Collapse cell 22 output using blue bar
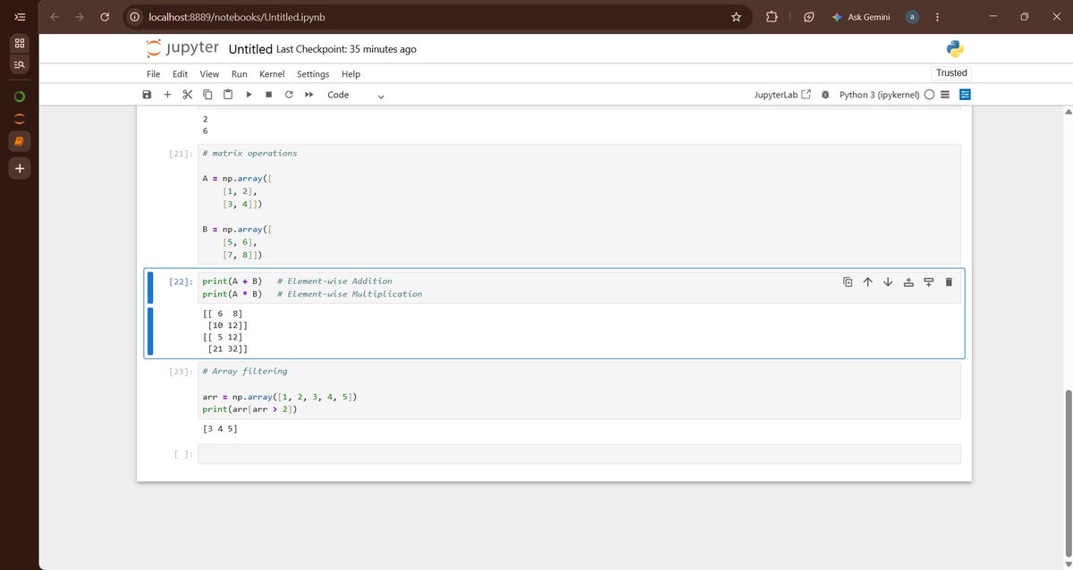The image size is (1073, 570). click(x=150, y=331)
